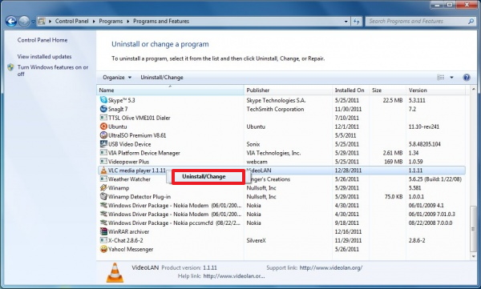Open the Organize dropdown menu
This screenshot has width=481, height=289.
click(x=117, y=77)
